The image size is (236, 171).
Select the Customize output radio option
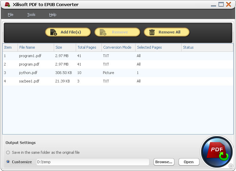click(8, 162)
